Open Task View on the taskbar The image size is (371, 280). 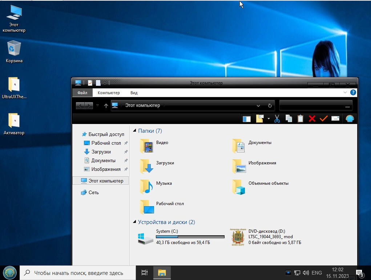point(144,273)
